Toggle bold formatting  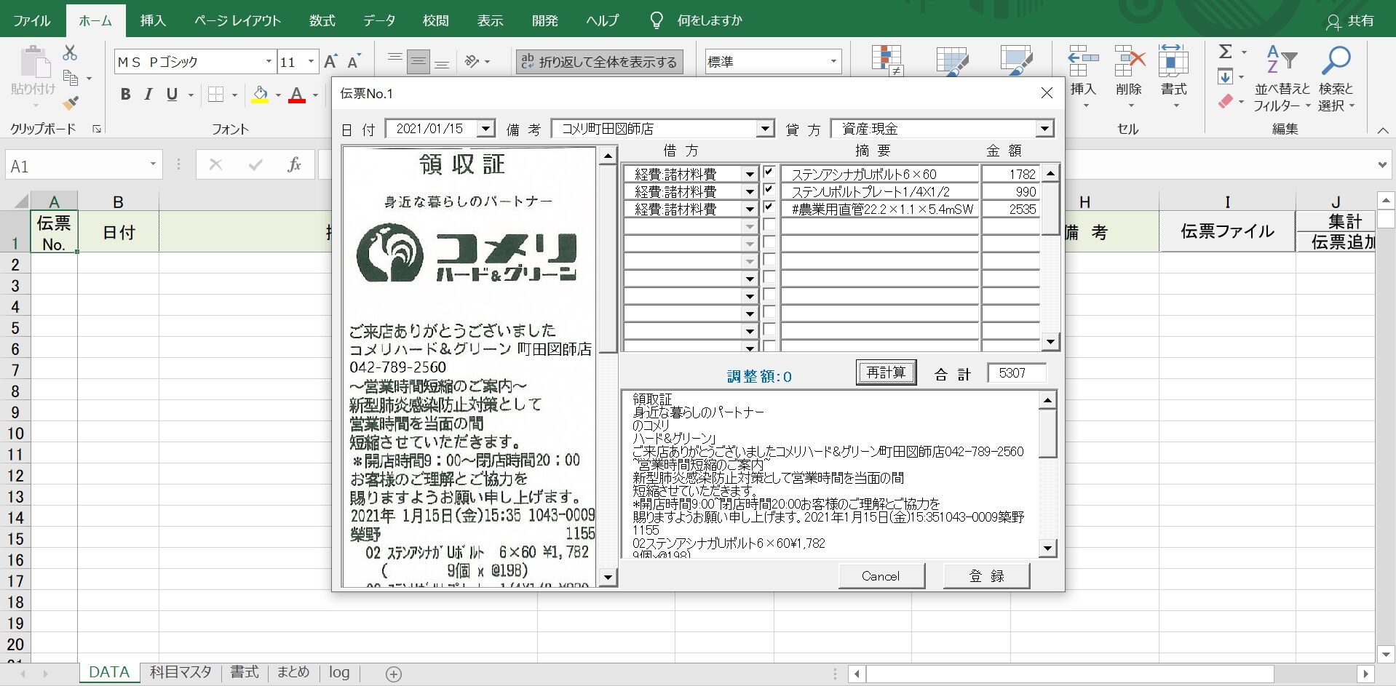[124, 95]
